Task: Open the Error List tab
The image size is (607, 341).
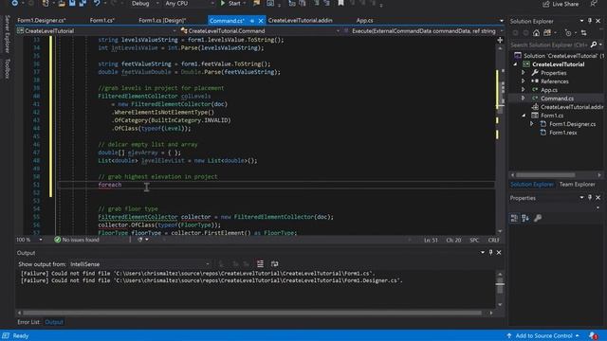Action: click(x=28, y=322)
